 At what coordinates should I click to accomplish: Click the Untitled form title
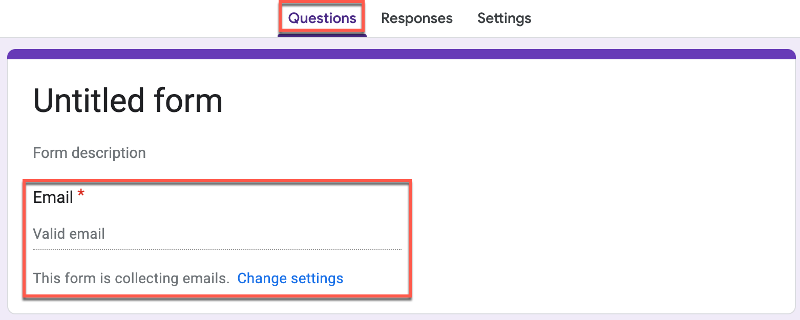tap(128, 101)
